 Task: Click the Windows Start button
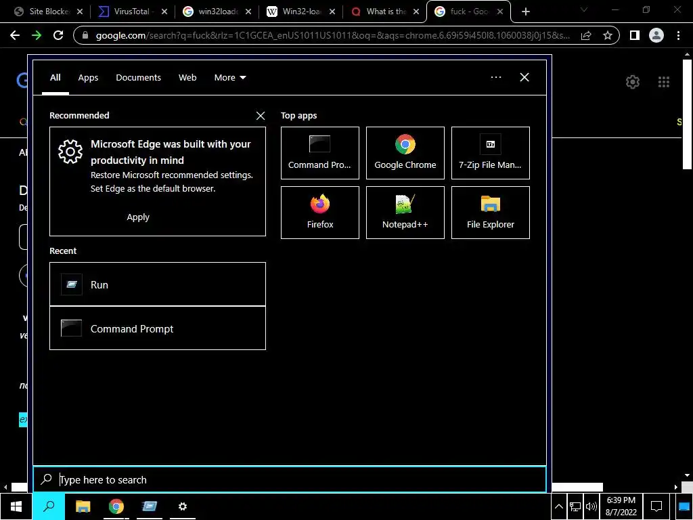[16, 506]
